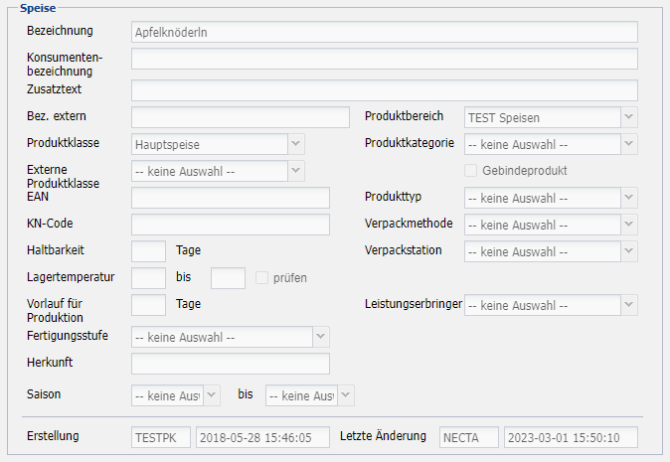Open the Saison end dropdown after bis
The height and width of the screenshot is (462, 670).
[309, 396]
